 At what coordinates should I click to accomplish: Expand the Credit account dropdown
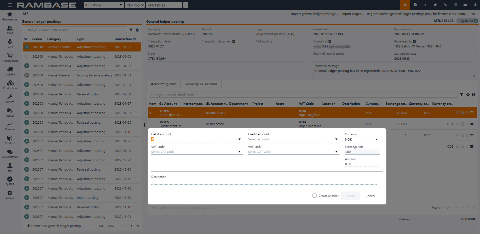coord(336,139)
